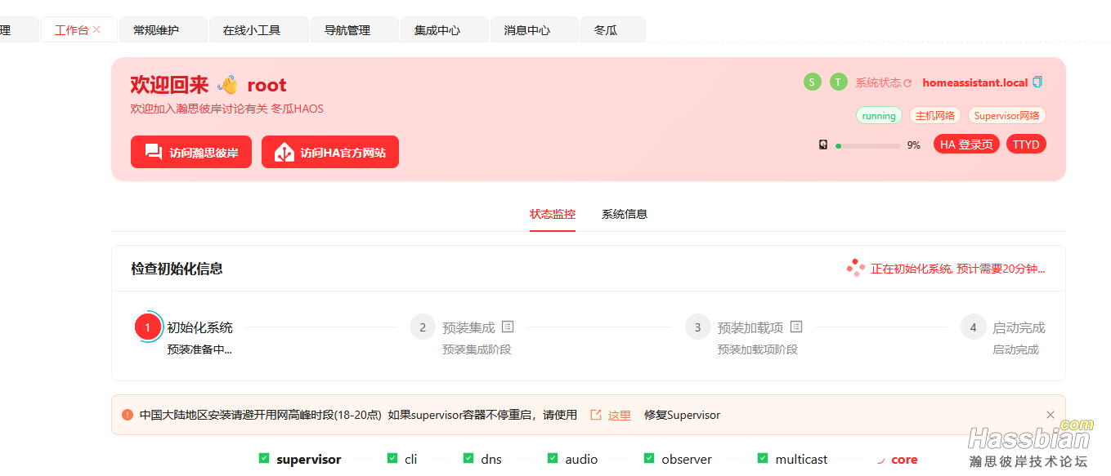Open the Supervisor网络 badge
This screenshot has height=476, width=1111.
coord(1007,115)
